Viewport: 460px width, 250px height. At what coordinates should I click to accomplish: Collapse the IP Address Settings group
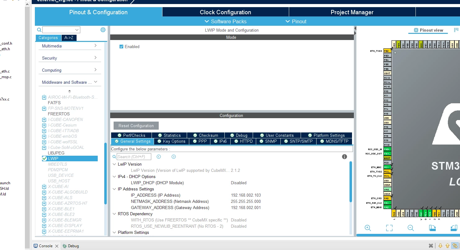click(114, 189)
